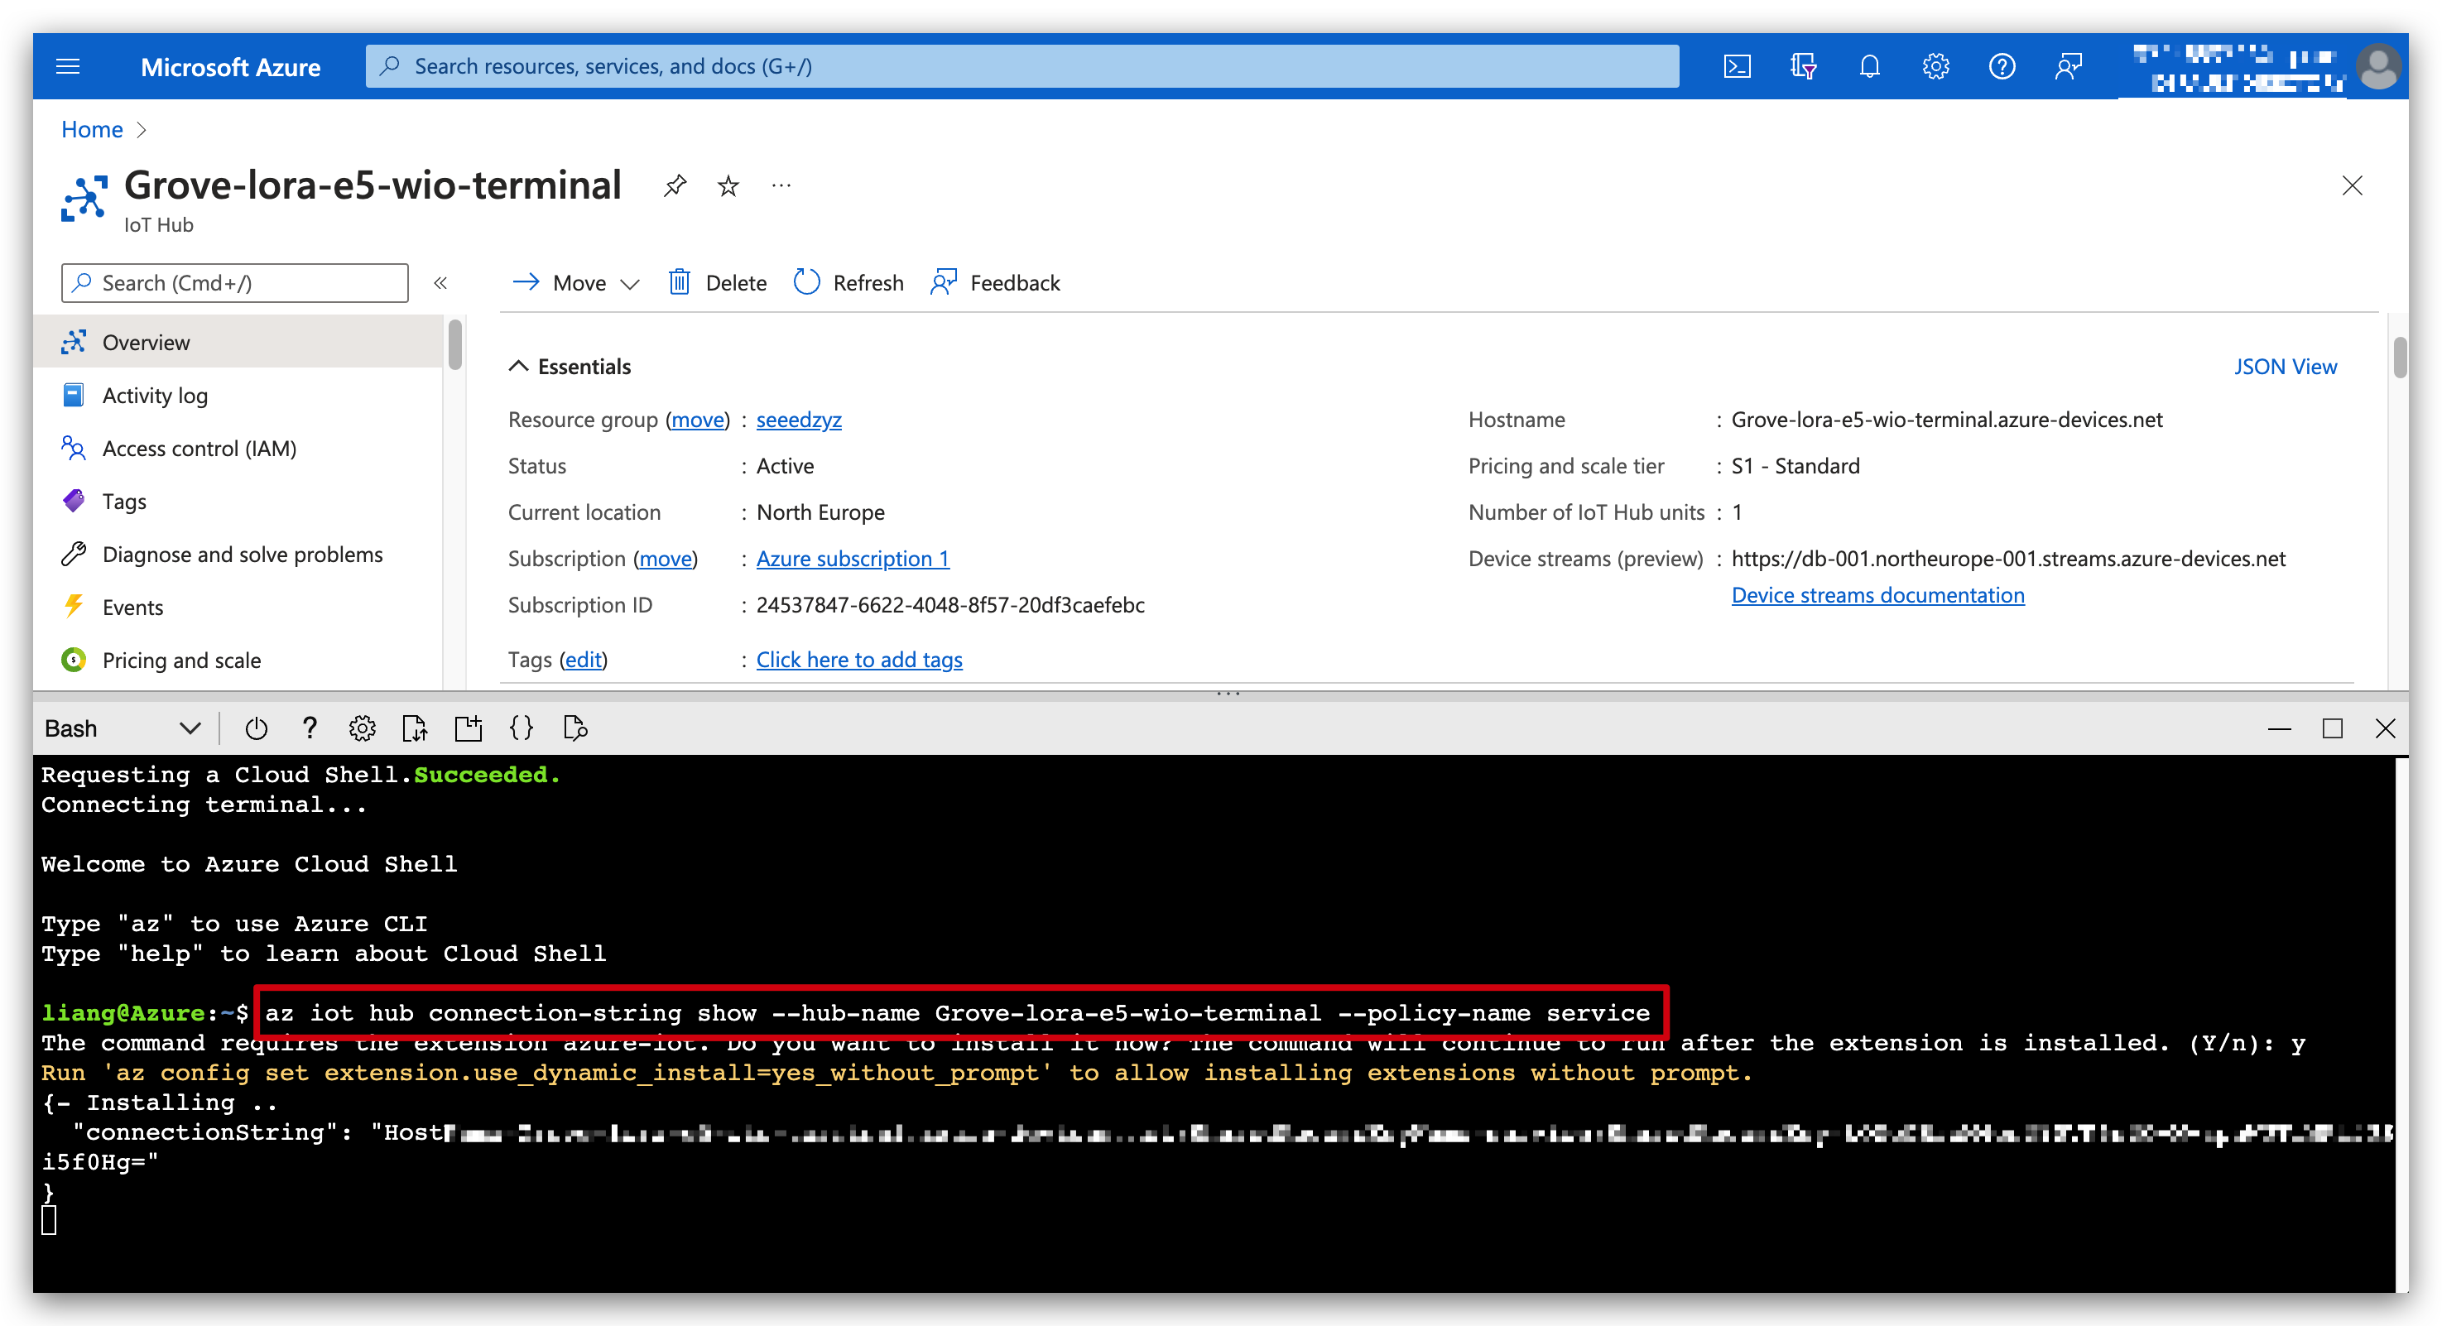Click the Cloud Shell resize handle dots
Viewport: 2442px width, 1326px height.
pyautogui.click(x=1228, y=694)
